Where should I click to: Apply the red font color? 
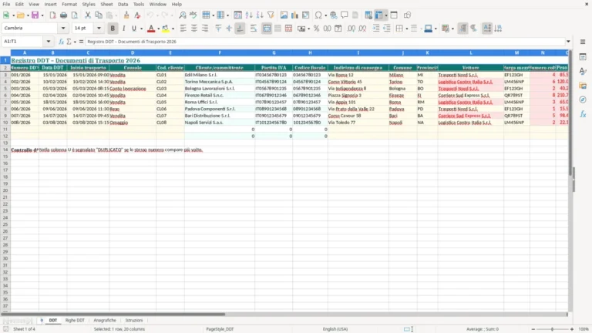pos(151,29)
